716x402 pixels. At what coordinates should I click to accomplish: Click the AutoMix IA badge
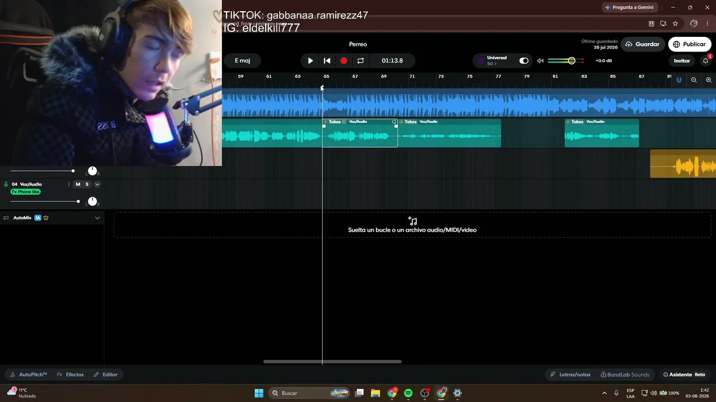[38, 218]
